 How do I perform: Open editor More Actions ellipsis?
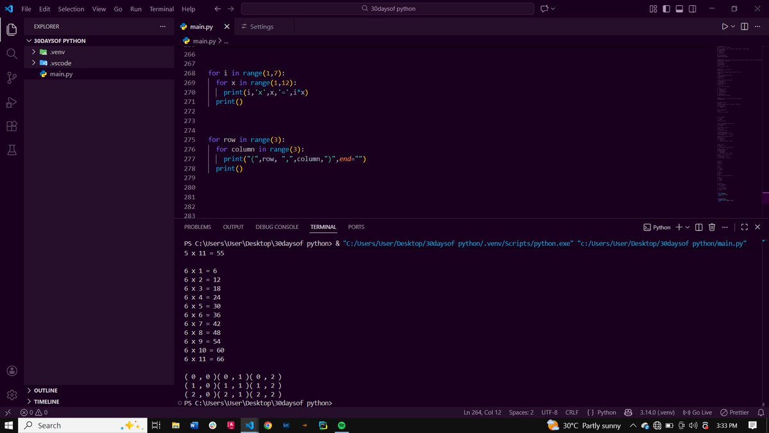coord(757,26)
